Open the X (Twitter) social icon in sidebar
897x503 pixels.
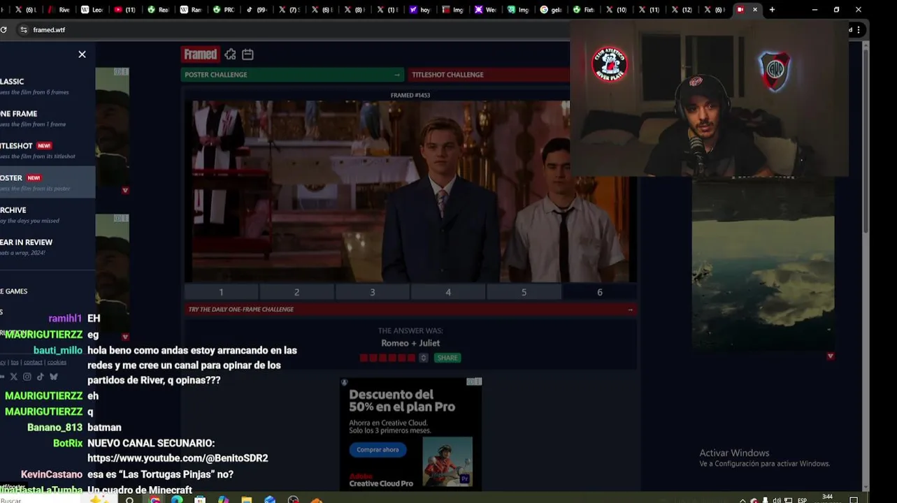coord(13,377)
